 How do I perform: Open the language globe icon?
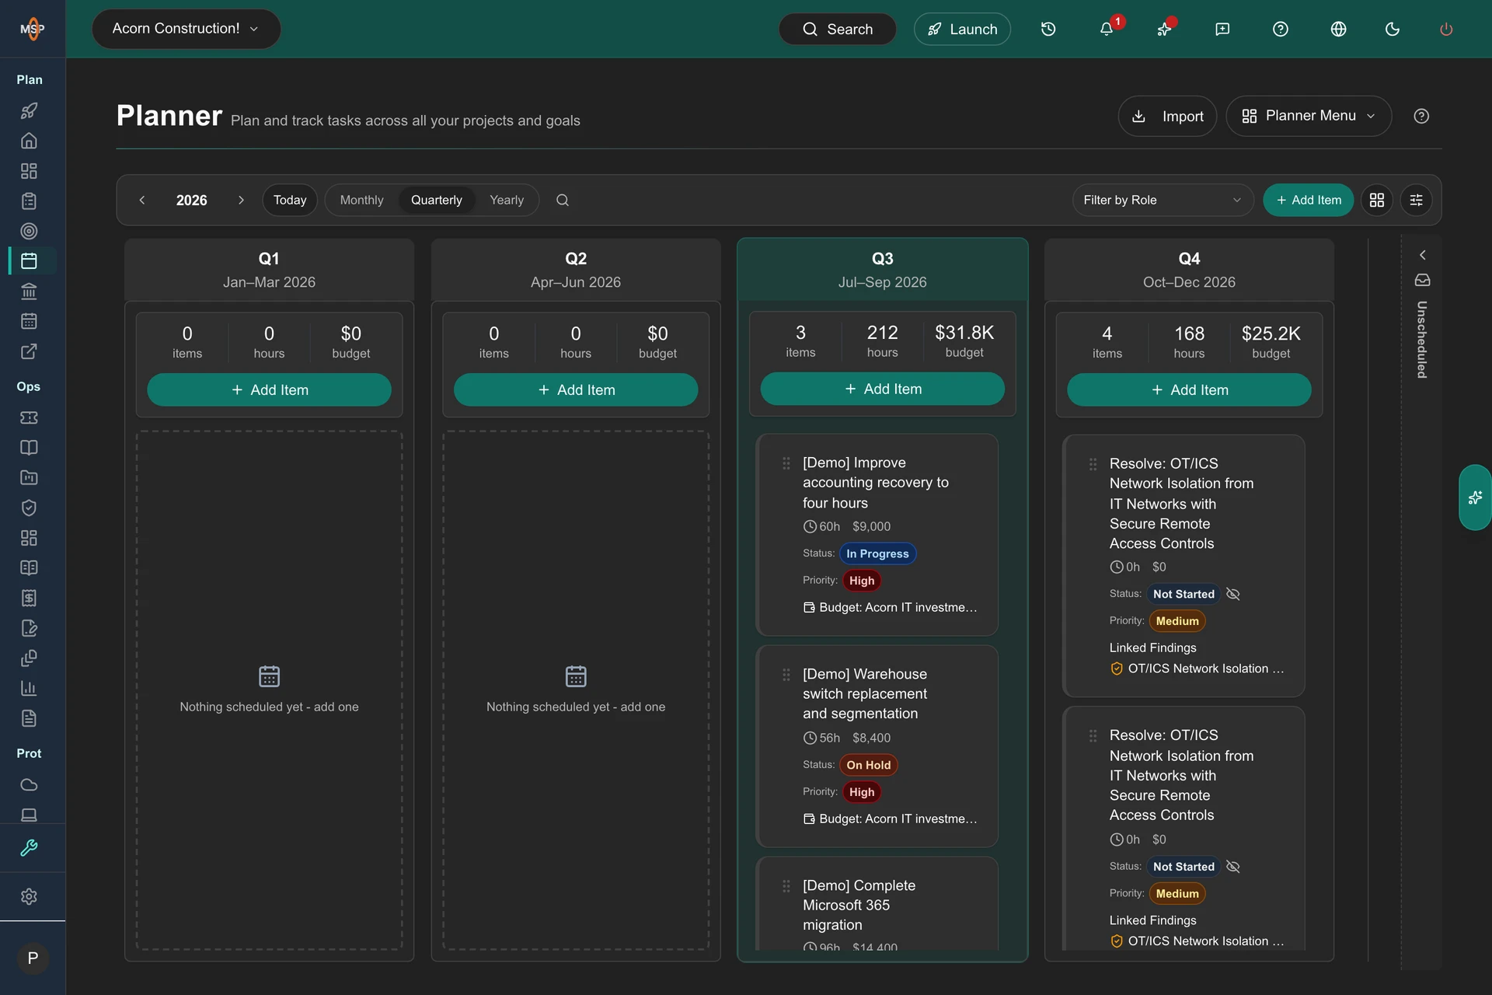tap(1338, 29)
